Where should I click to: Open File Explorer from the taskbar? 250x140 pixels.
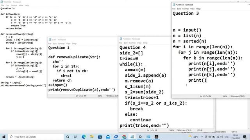point(92,136)
